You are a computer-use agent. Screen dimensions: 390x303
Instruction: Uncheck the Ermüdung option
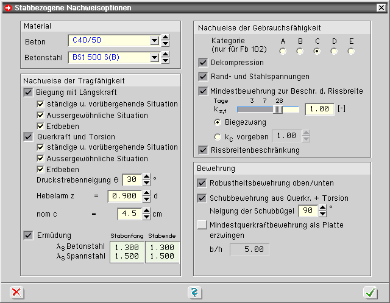click(28, 235)
